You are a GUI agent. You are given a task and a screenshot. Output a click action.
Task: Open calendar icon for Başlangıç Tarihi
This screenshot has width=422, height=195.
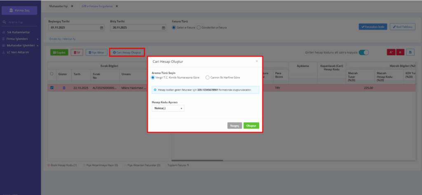point(102,28)
